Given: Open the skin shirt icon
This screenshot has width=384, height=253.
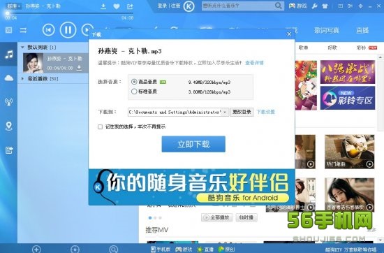Looking at the screenshot, I should tap(325, 6).
